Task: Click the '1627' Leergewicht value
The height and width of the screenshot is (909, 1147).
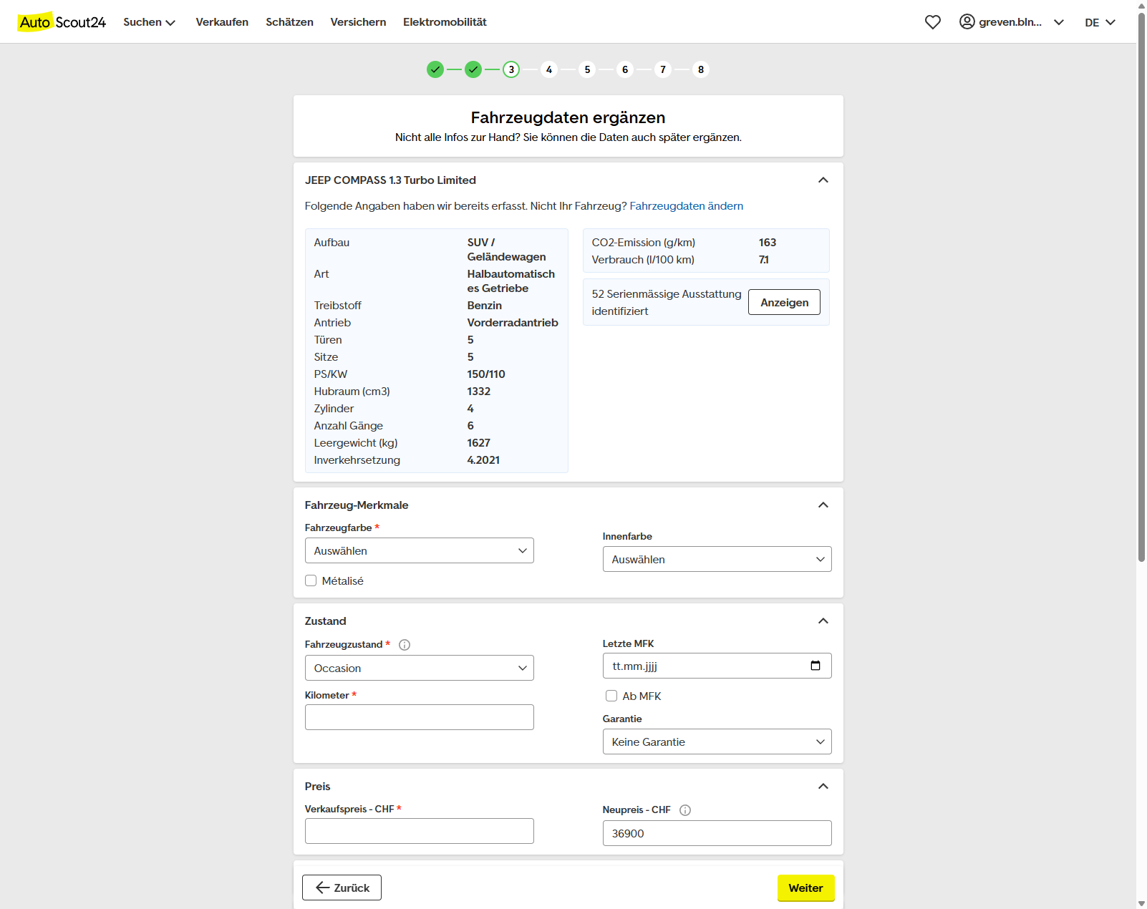Action: point(479,443)
